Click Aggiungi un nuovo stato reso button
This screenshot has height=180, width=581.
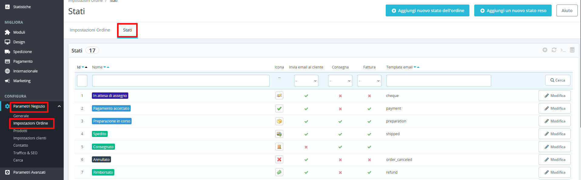click(x=513, y=10)
